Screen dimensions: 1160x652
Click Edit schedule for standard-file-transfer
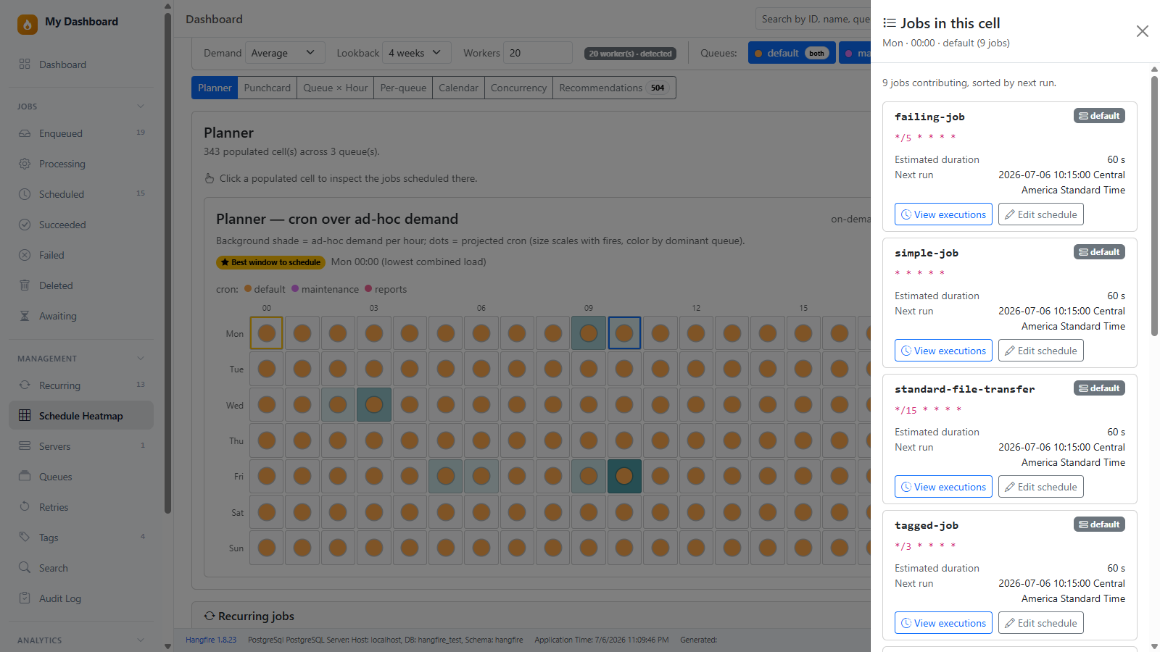tap(1040, 487)
